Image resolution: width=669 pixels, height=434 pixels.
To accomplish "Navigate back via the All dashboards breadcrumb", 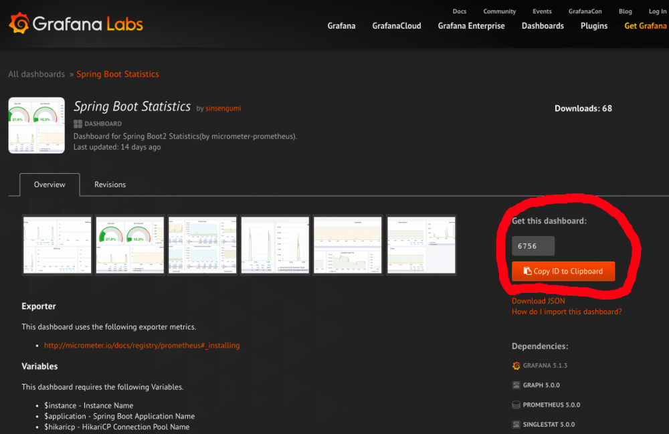I will point(36,74).
